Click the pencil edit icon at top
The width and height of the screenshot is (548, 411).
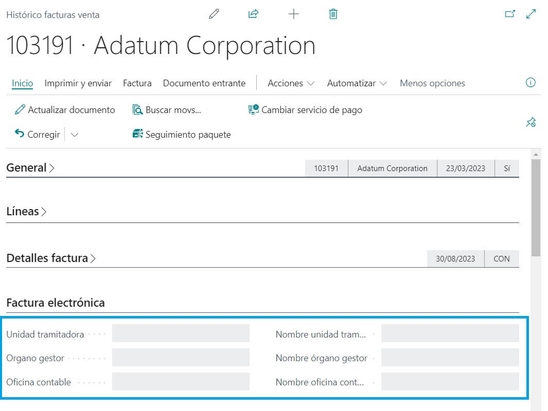[x=214, y=14]
